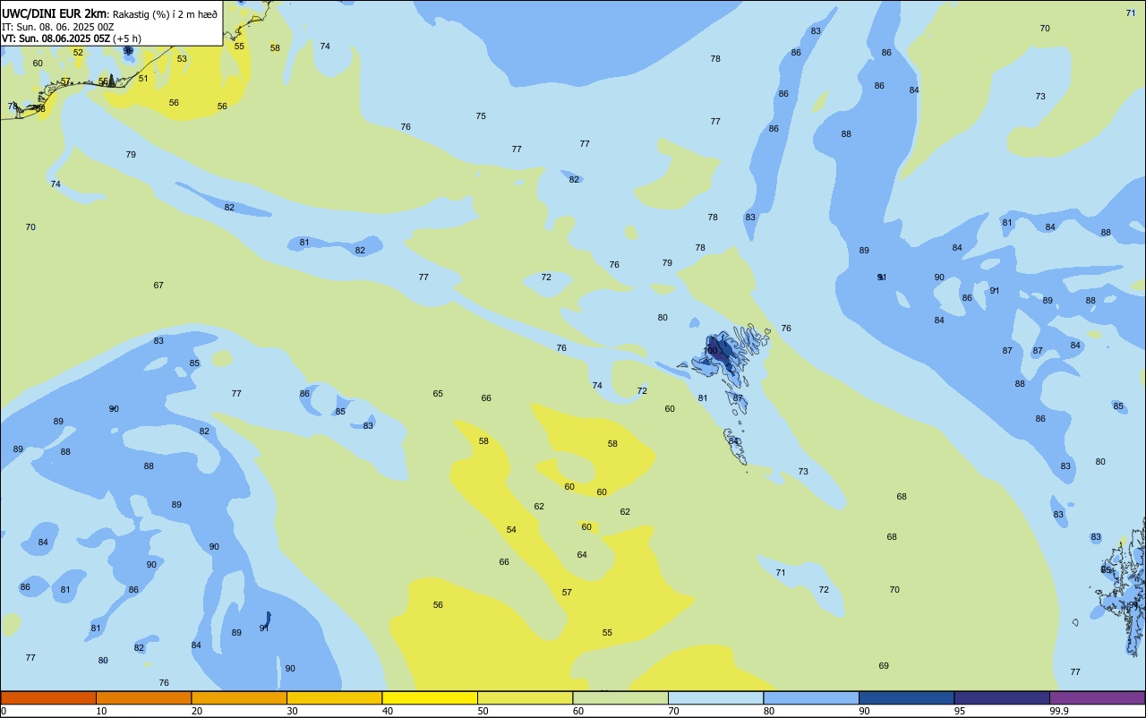Screen dimensions: 1146x718
Task: Select the '65' humidity value on the map
Action: point(438,394)
